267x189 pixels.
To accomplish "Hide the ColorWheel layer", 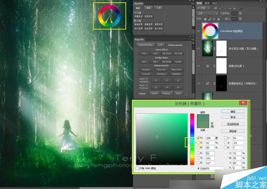I will coord(198,31).
